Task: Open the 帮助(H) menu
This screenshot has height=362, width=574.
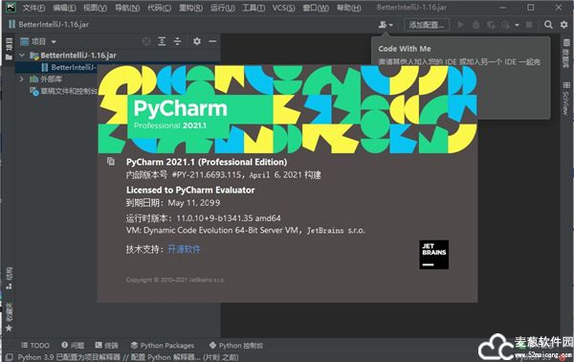Action: [x=349, y=8]
